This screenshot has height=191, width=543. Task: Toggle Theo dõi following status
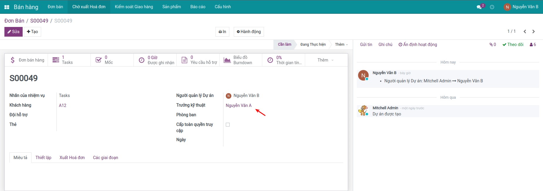point(513,45)
